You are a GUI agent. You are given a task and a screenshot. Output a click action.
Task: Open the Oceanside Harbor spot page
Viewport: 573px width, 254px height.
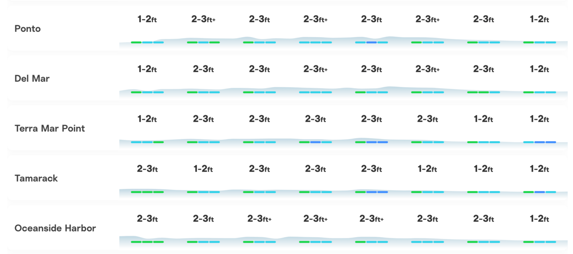(x=55, y=228)
